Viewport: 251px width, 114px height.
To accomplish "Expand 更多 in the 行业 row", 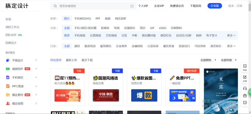I will (x=231, y=46).
